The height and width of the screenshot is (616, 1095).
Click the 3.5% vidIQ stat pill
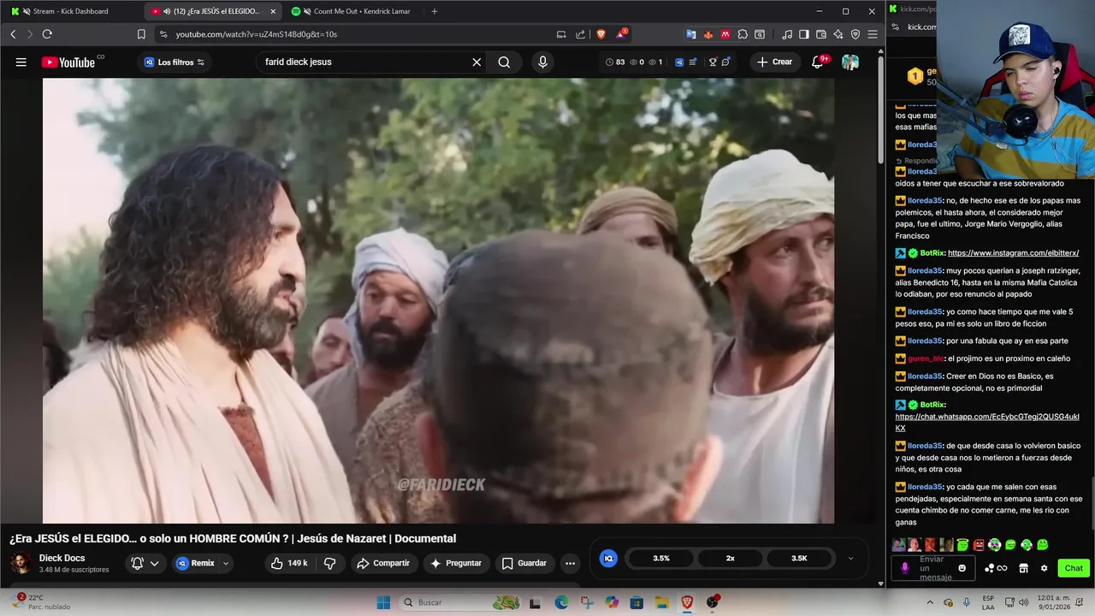point(661,558)
